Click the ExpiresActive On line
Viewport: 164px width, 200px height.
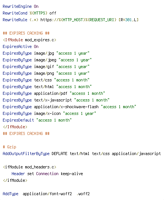[20, 46]
